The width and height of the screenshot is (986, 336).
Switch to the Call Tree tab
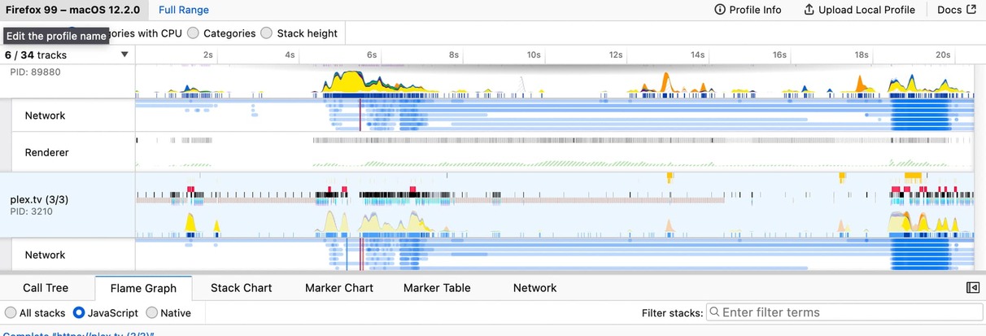point(46,288)
